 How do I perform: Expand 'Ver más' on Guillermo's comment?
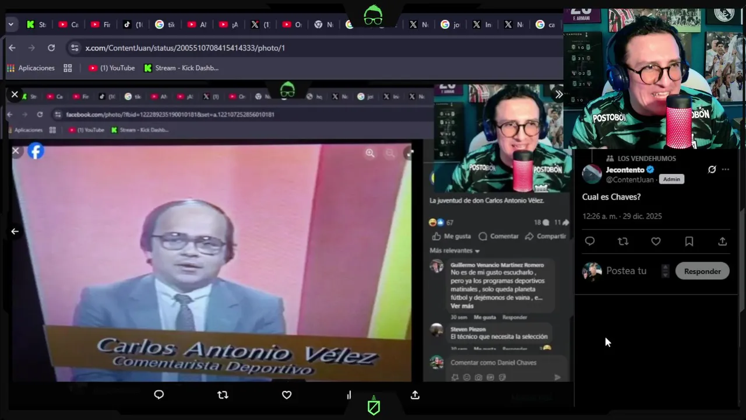pyautogui.click(x=462, y=306)
